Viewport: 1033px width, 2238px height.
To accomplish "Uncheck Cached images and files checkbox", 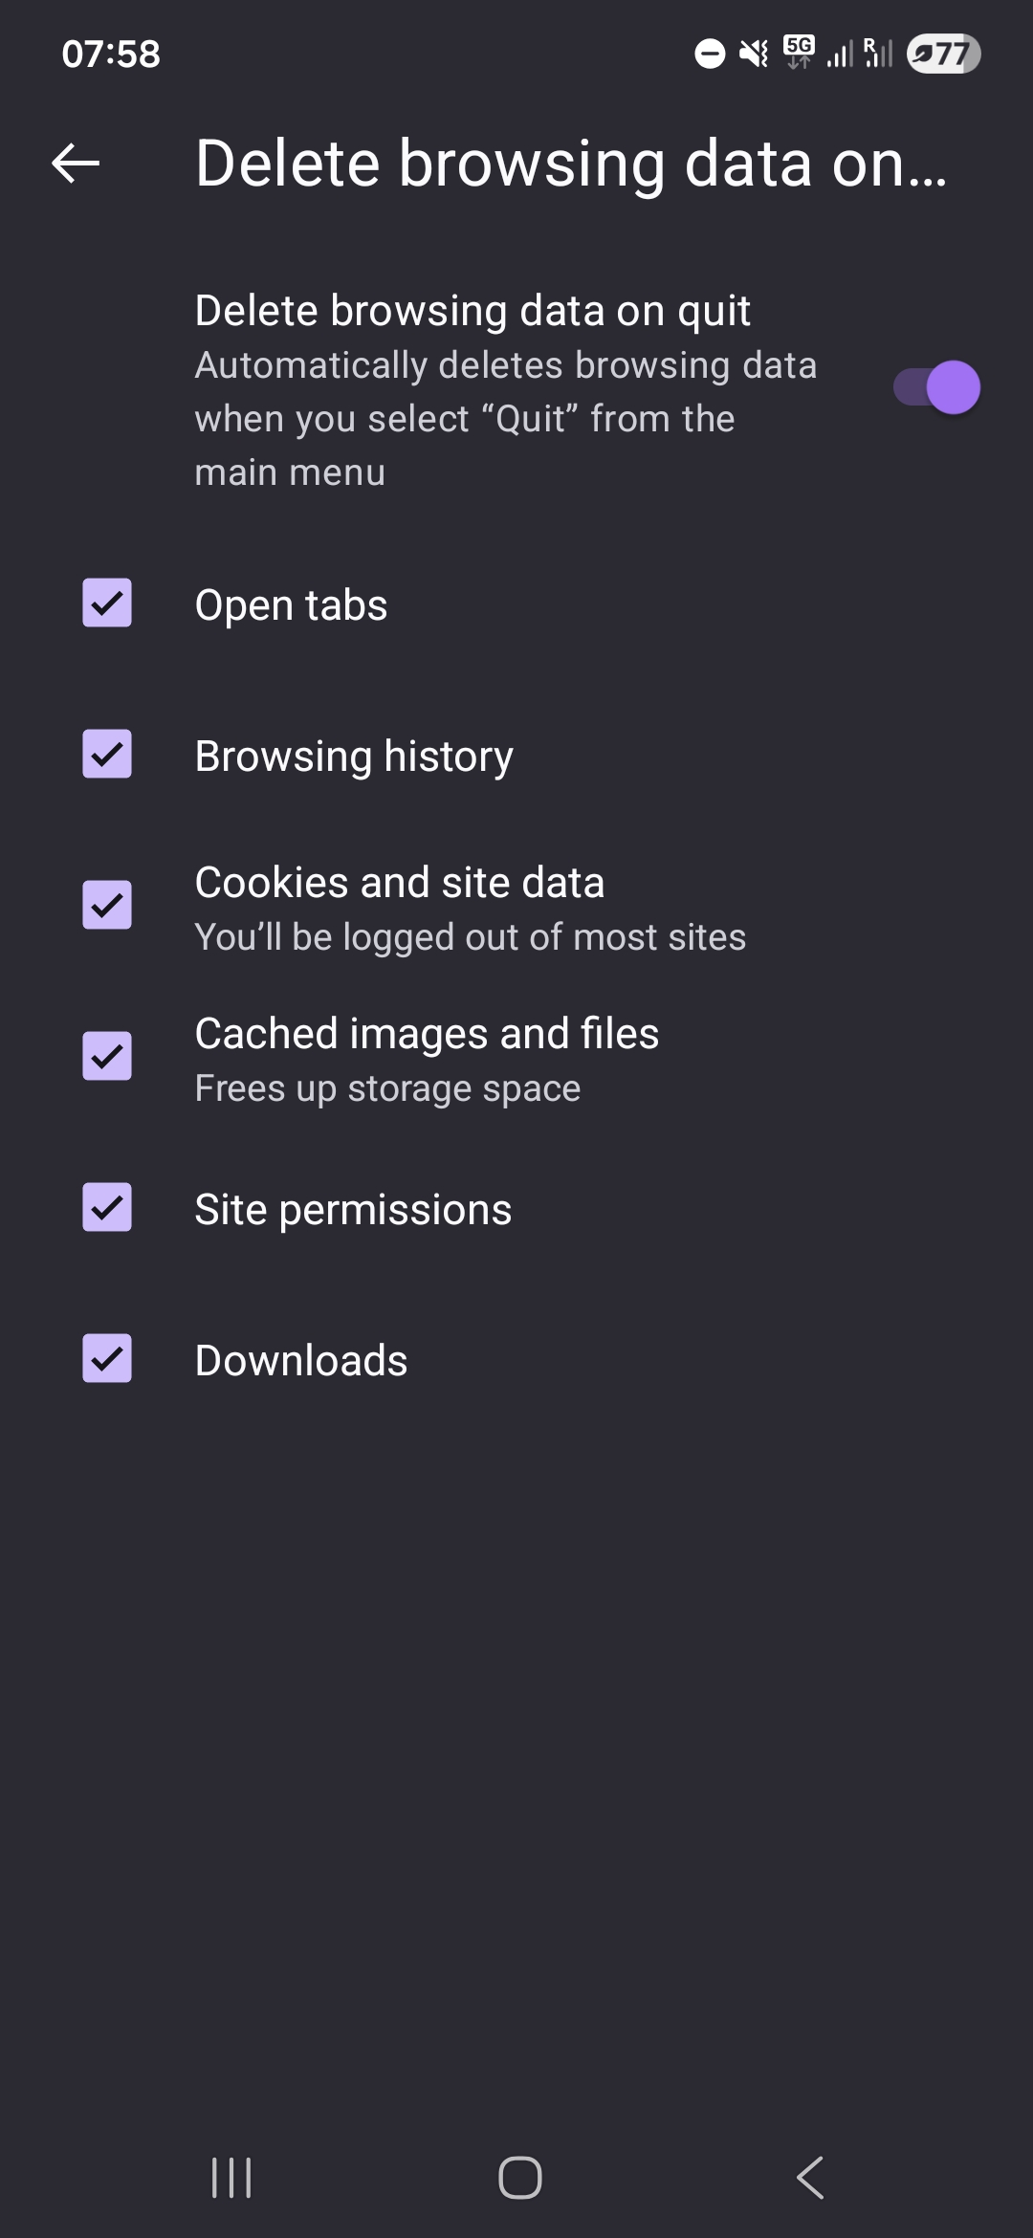I will pos(107,1057).
